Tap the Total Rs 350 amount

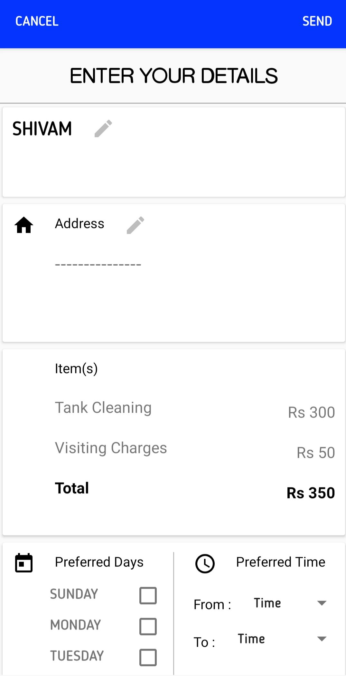point(311,493)
